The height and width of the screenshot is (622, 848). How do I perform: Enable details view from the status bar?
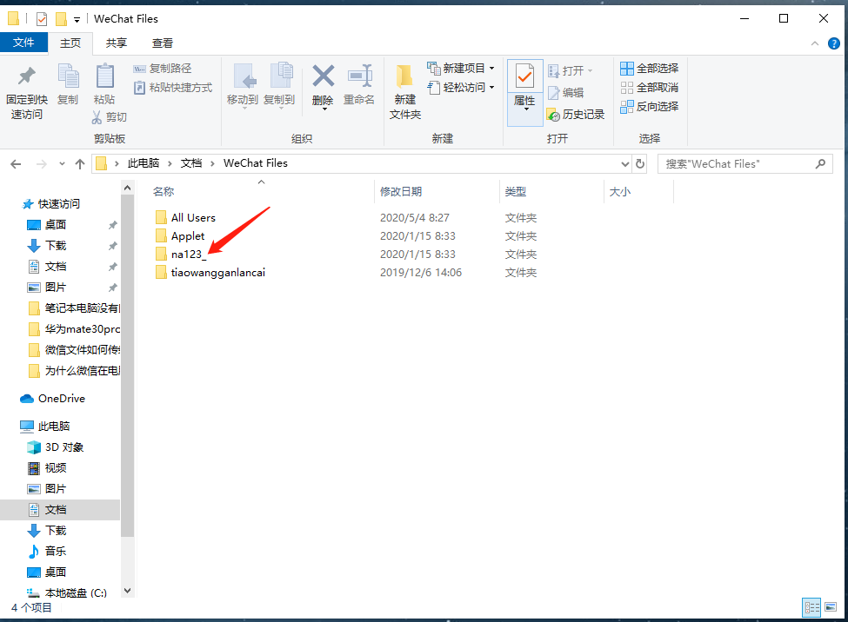pos(811,607)
